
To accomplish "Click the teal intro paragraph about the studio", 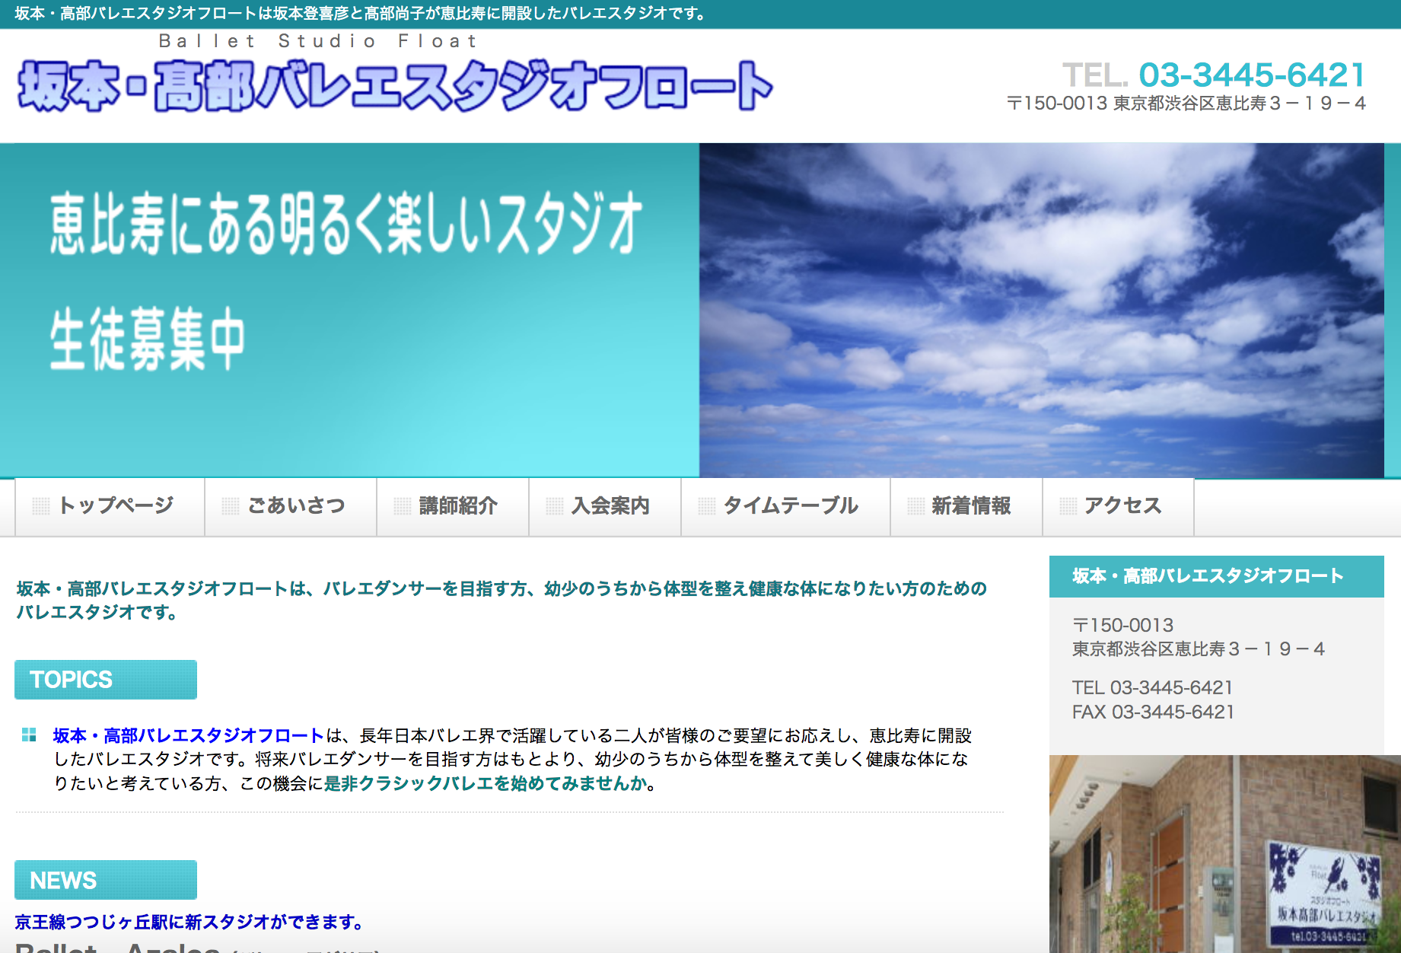I will point(501,600).
